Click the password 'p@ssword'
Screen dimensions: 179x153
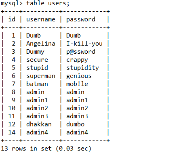coord(81,52)
